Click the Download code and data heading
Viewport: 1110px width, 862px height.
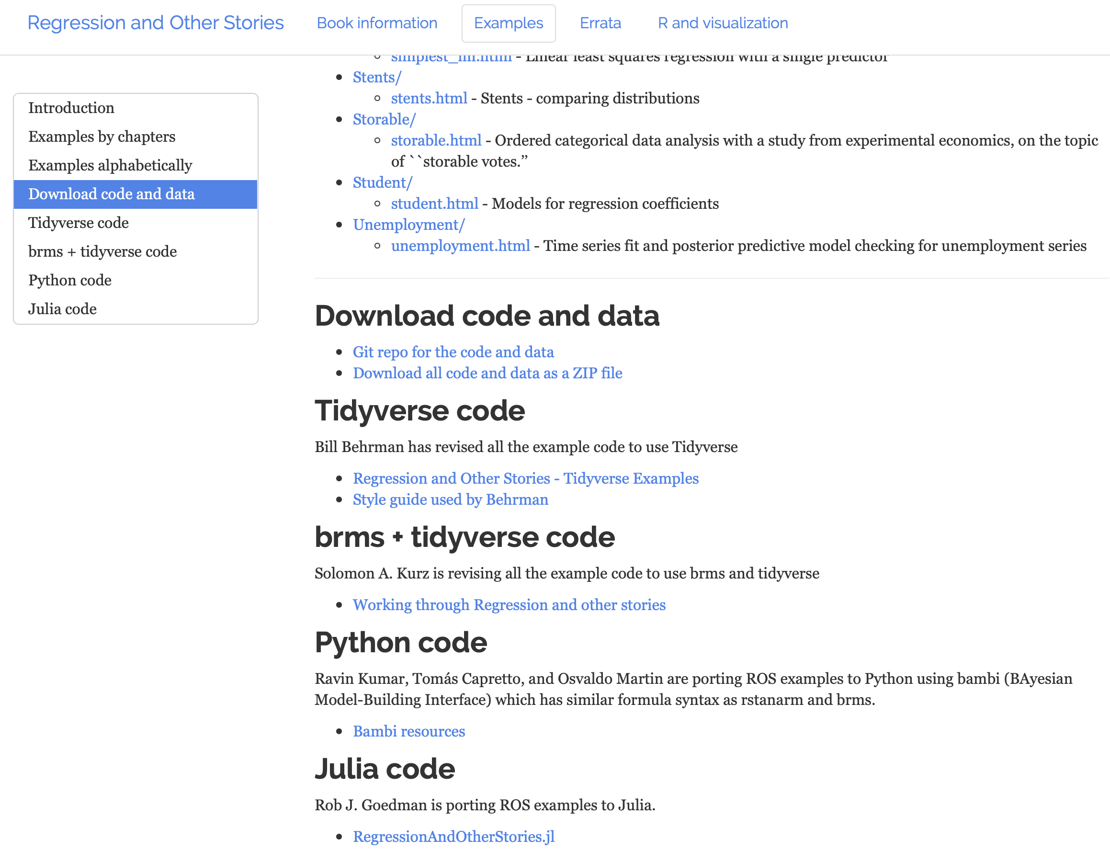[x=487, y=316]
